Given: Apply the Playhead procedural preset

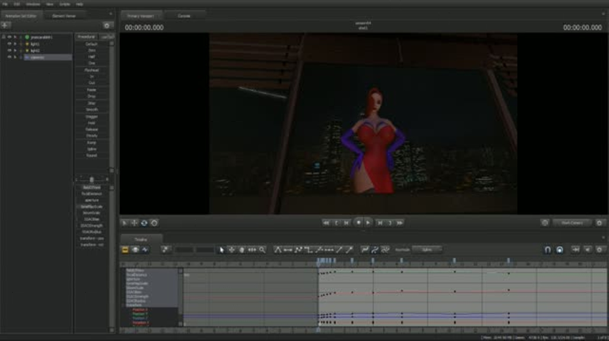Looking at the screenshot, I should click(x=91, y=70).
